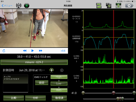Tap the 取得済 button

[x=59, y=98]
